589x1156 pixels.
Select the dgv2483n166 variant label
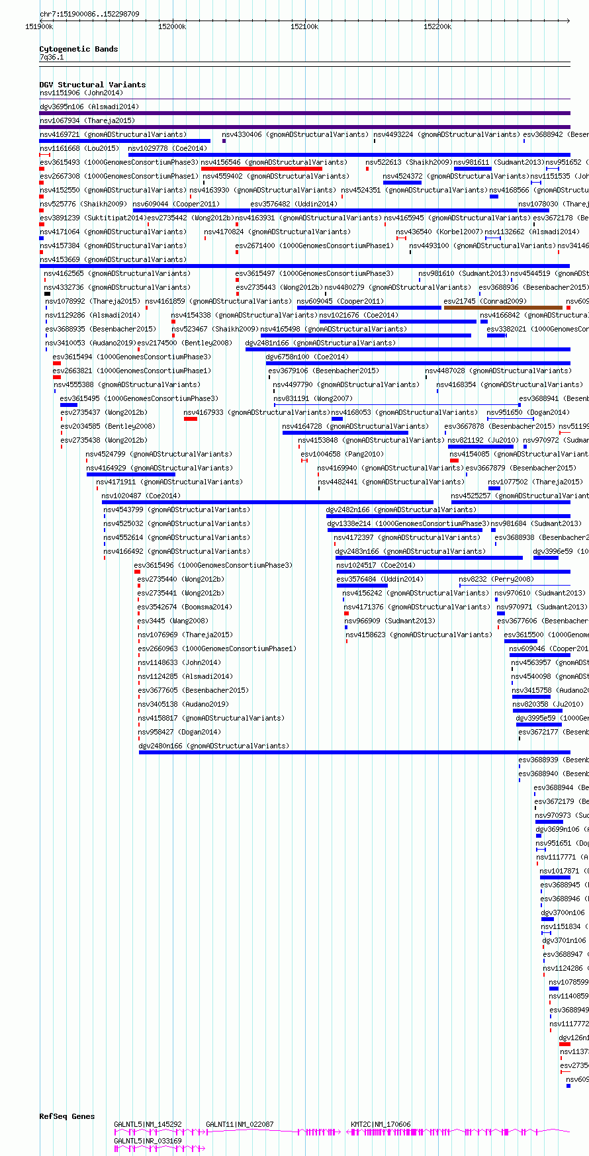[x=410, y=551]
